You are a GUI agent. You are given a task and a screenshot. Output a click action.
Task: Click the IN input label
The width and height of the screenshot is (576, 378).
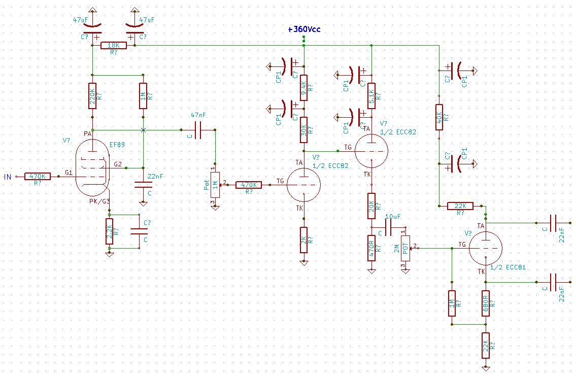pyautogui.click(x=8, y=177)
